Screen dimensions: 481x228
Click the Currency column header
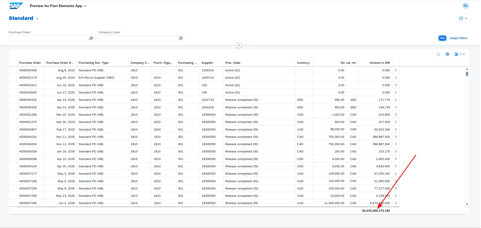pos(304,63)
